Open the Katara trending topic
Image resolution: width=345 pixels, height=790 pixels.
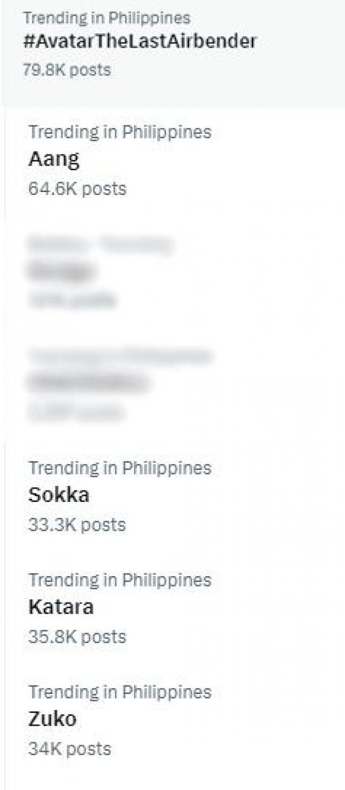[61, 607]
